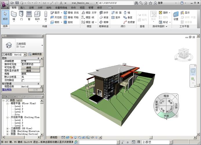
Task: Open the 属性帮助 link
Action: point(7,90)
